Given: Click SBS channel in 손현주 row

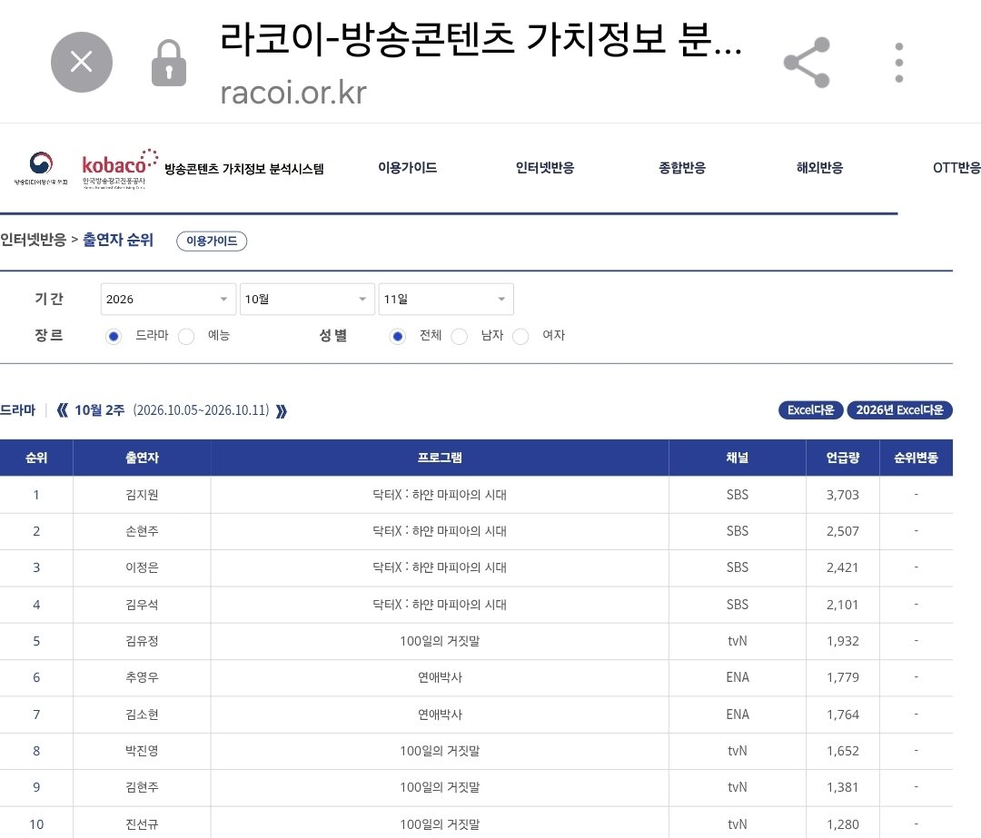Looking at the screenshot, I should point(738,531).
